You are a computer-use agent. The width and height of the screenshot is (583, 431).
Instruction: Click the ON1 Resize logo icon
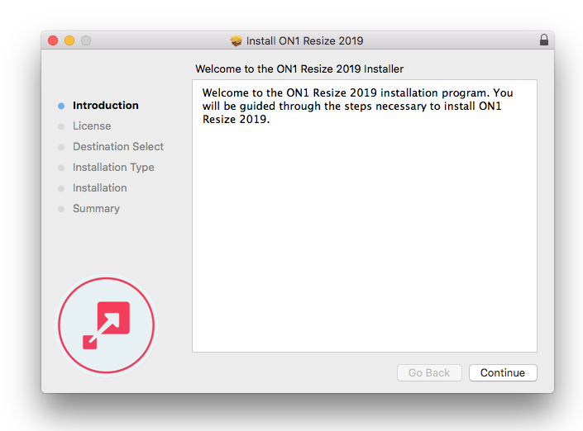107,325
